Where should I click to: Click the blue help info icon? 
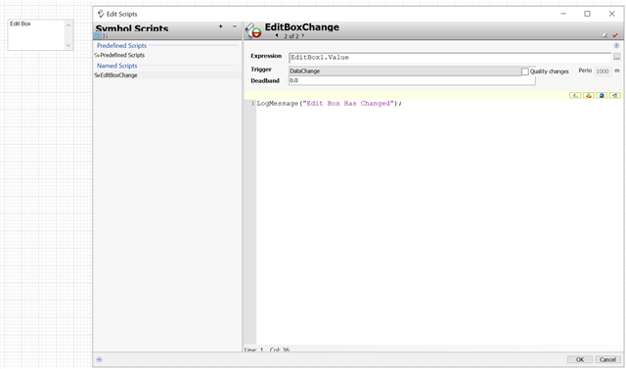tap(616, 46)
